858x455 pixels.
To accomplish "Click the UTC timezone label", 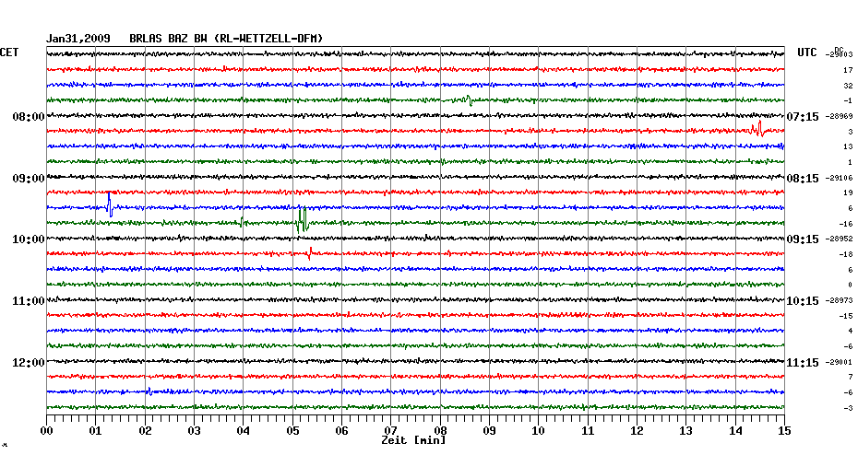I will [806, 52].
